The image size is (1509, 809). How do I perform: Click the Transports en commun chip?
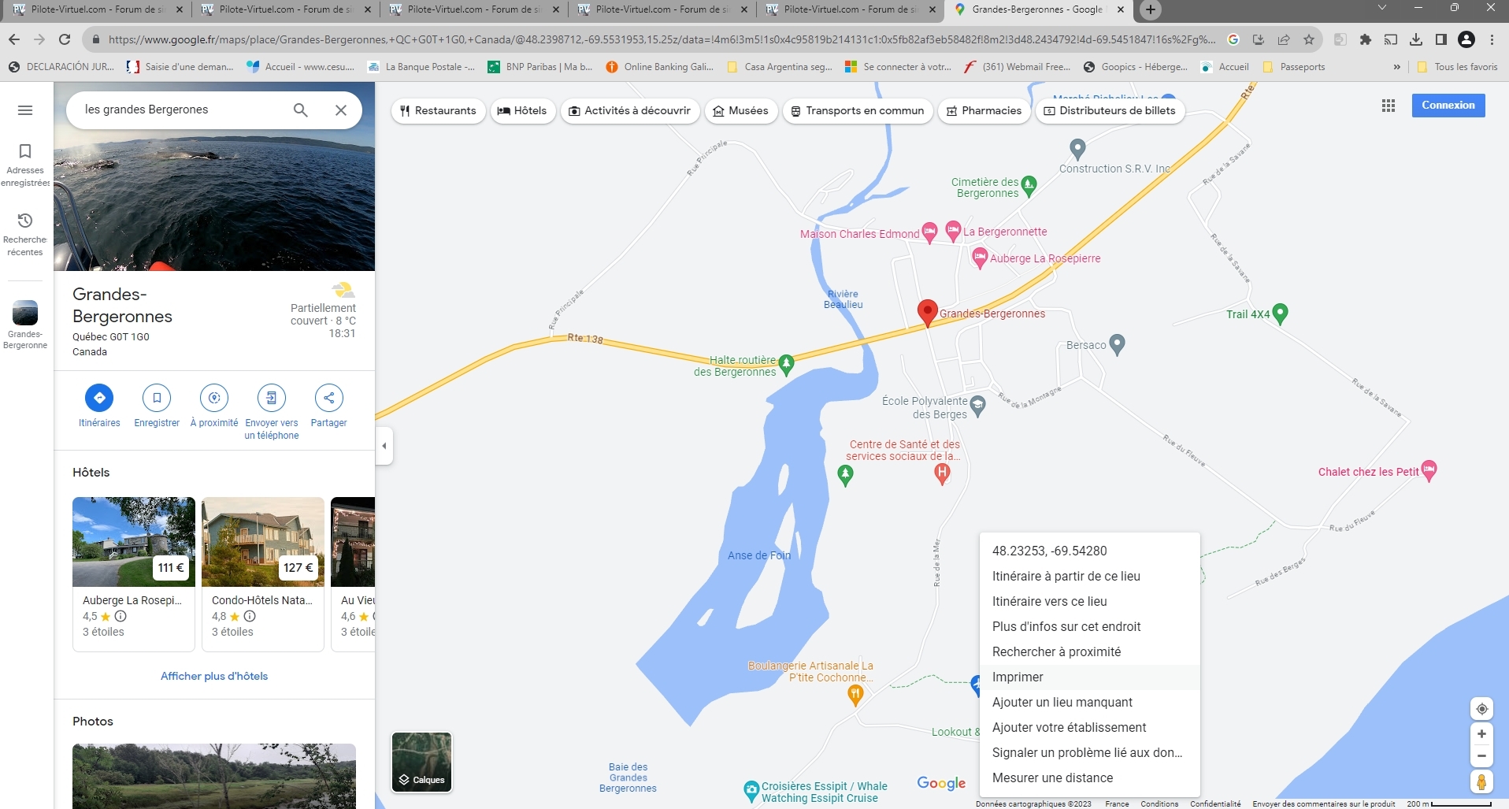tap(858, 111)
